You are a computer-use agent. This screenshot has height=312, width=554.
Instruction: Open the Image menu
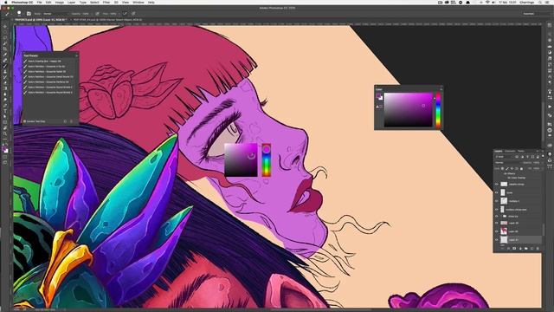pyautogui.click(x=60, y=2)
